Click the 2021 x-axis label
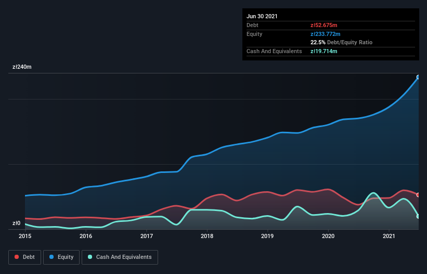 click(389, 236)
